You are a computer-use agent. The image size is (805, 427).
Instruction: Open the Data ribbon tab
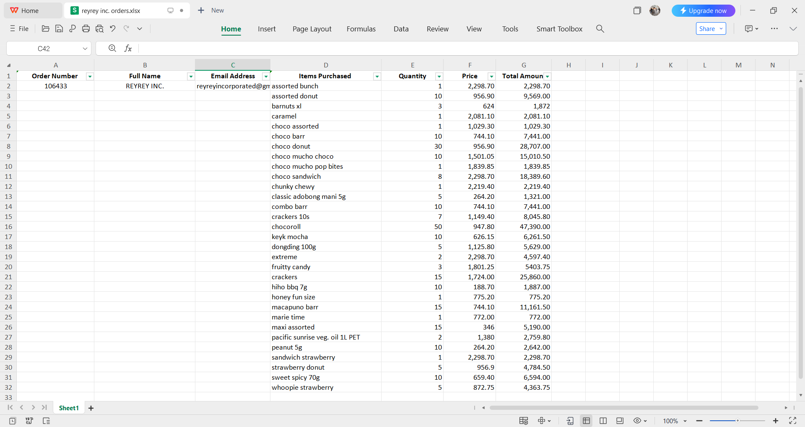click(x=401, y=29)
